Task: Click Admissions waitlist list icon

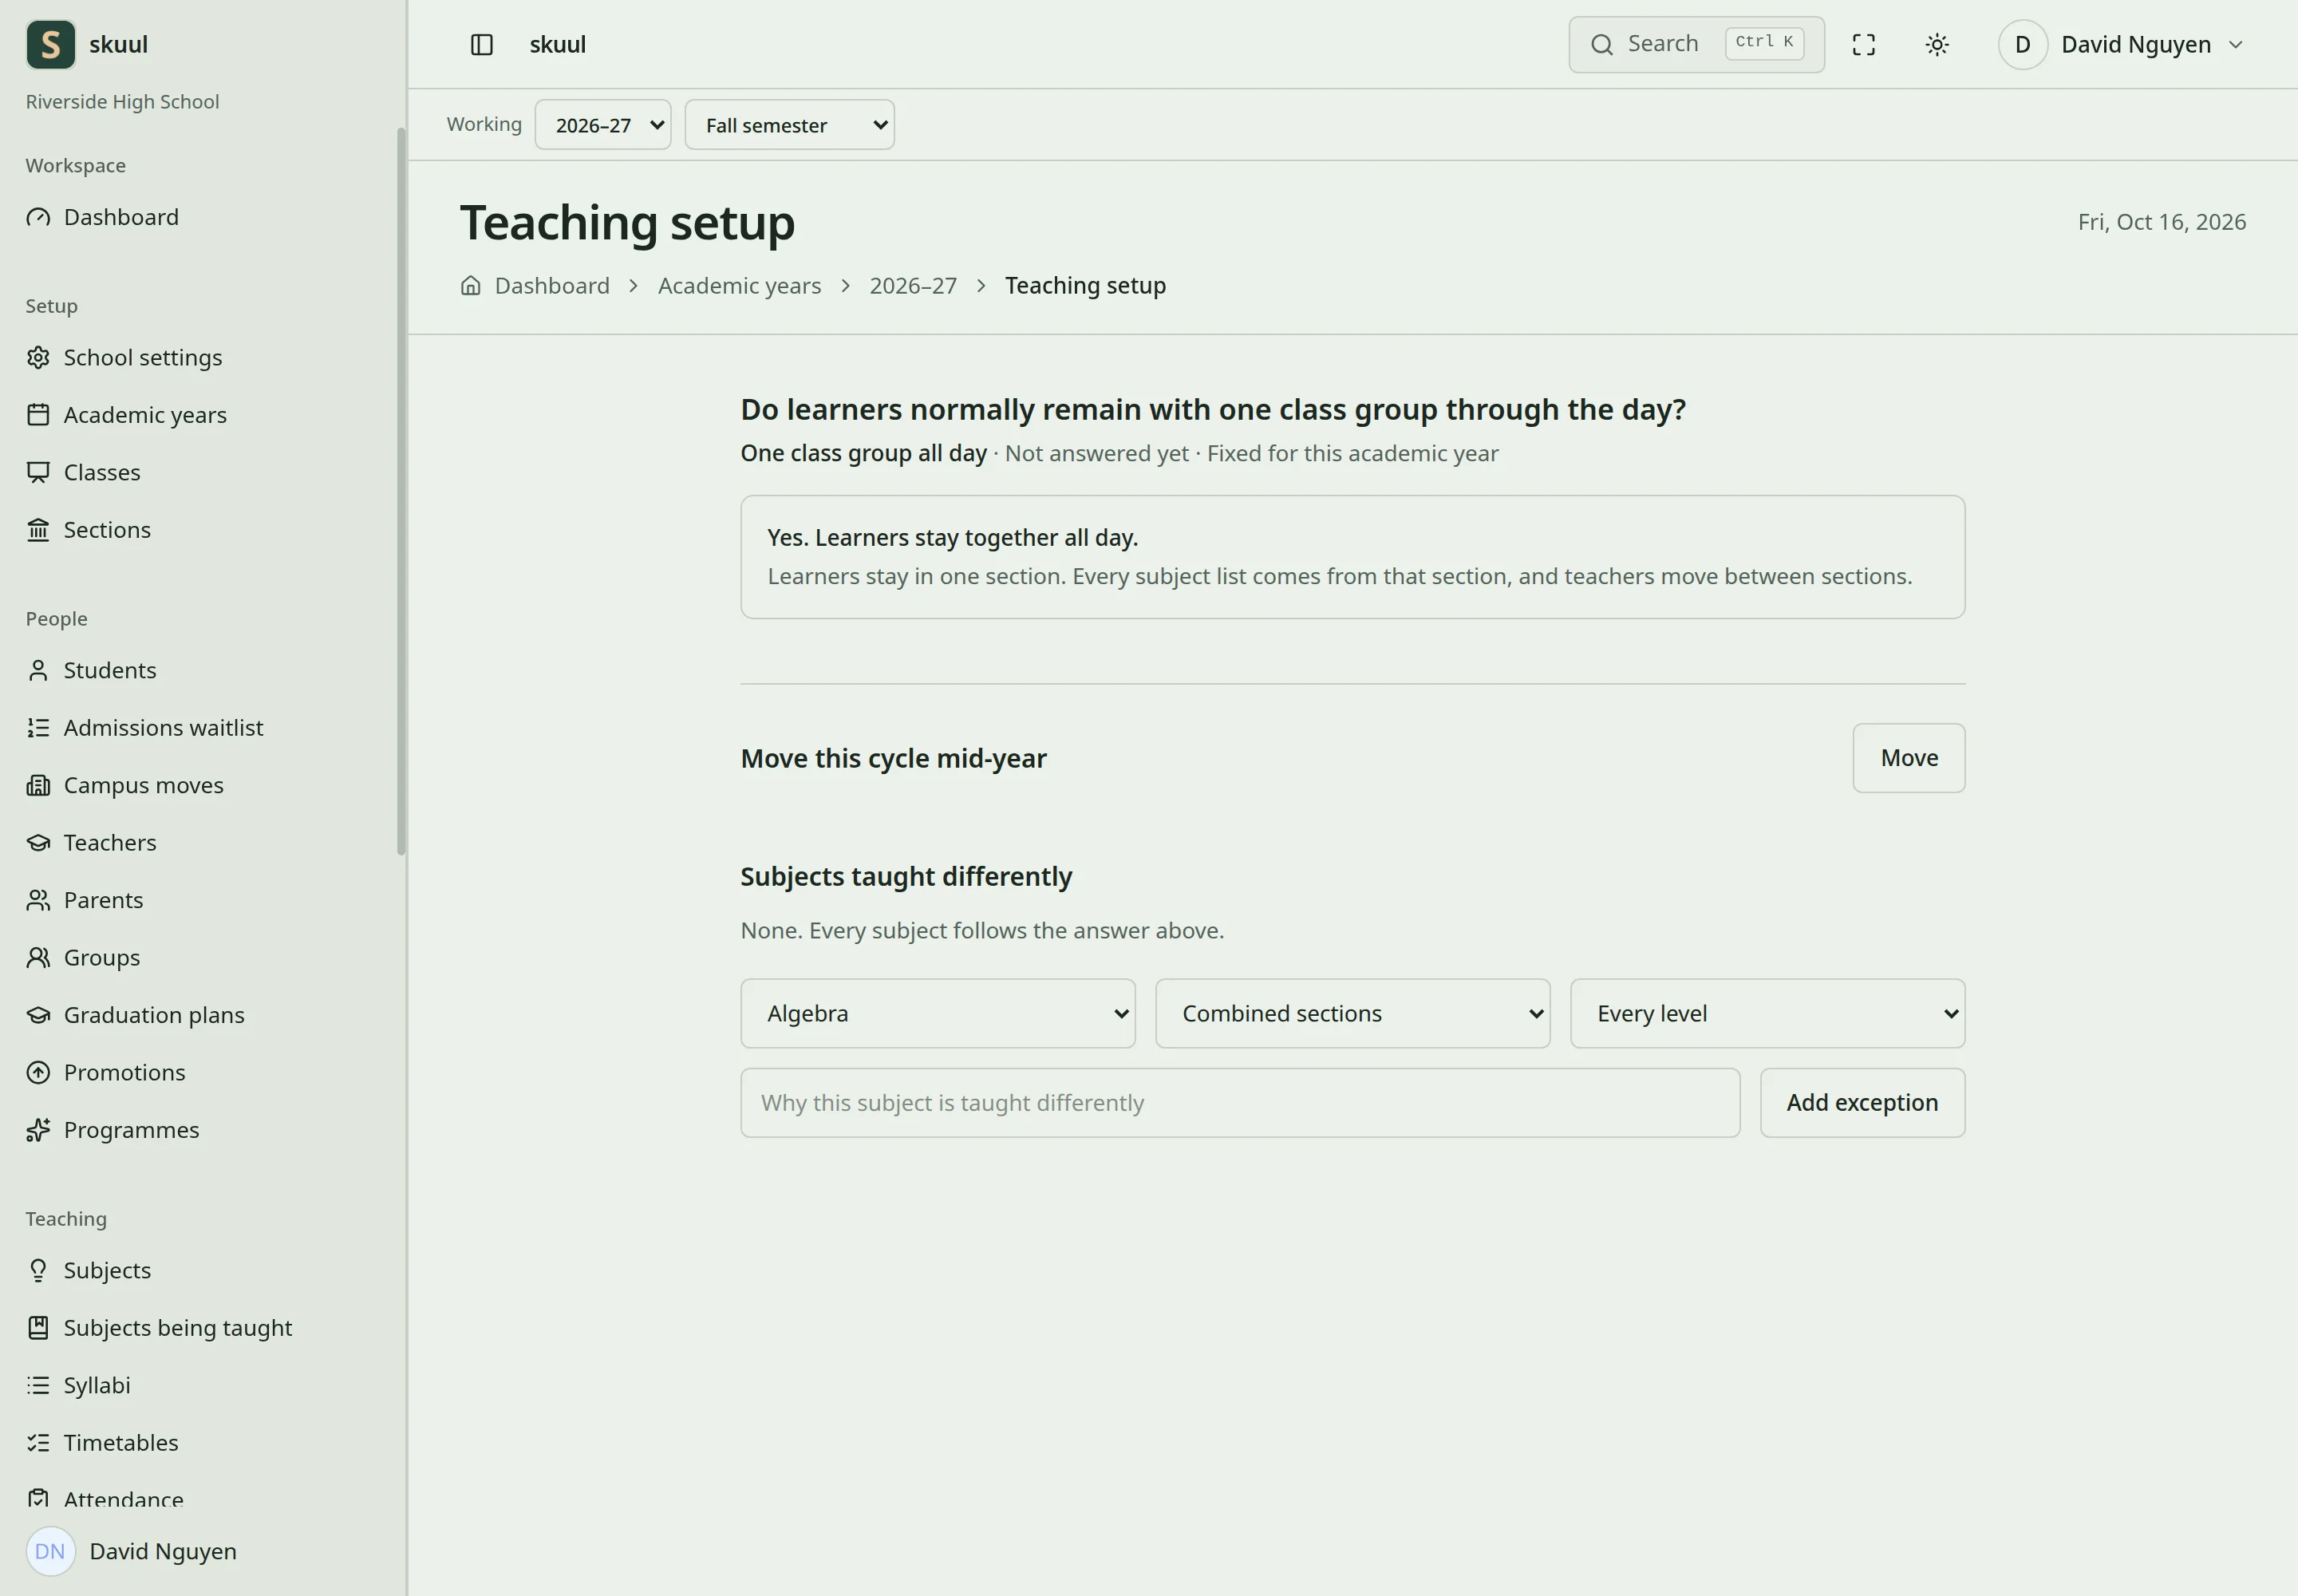Action: pos(38,727)
